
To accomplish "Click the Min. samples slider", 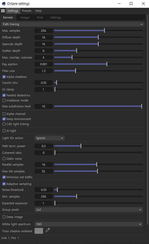I will click(x=98, y=196).
